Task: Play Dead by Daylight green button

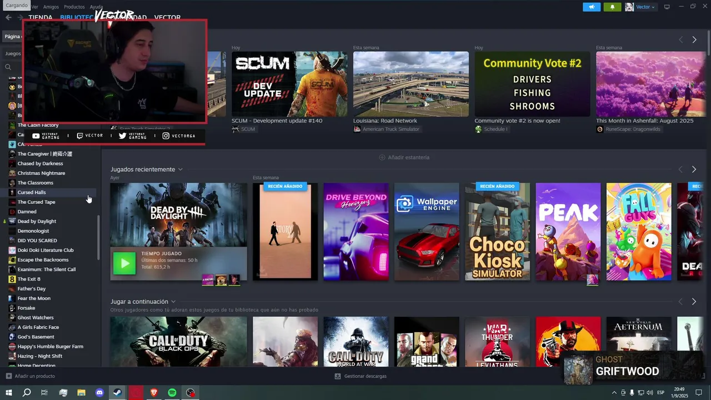Action: click(x=124, y=263)
